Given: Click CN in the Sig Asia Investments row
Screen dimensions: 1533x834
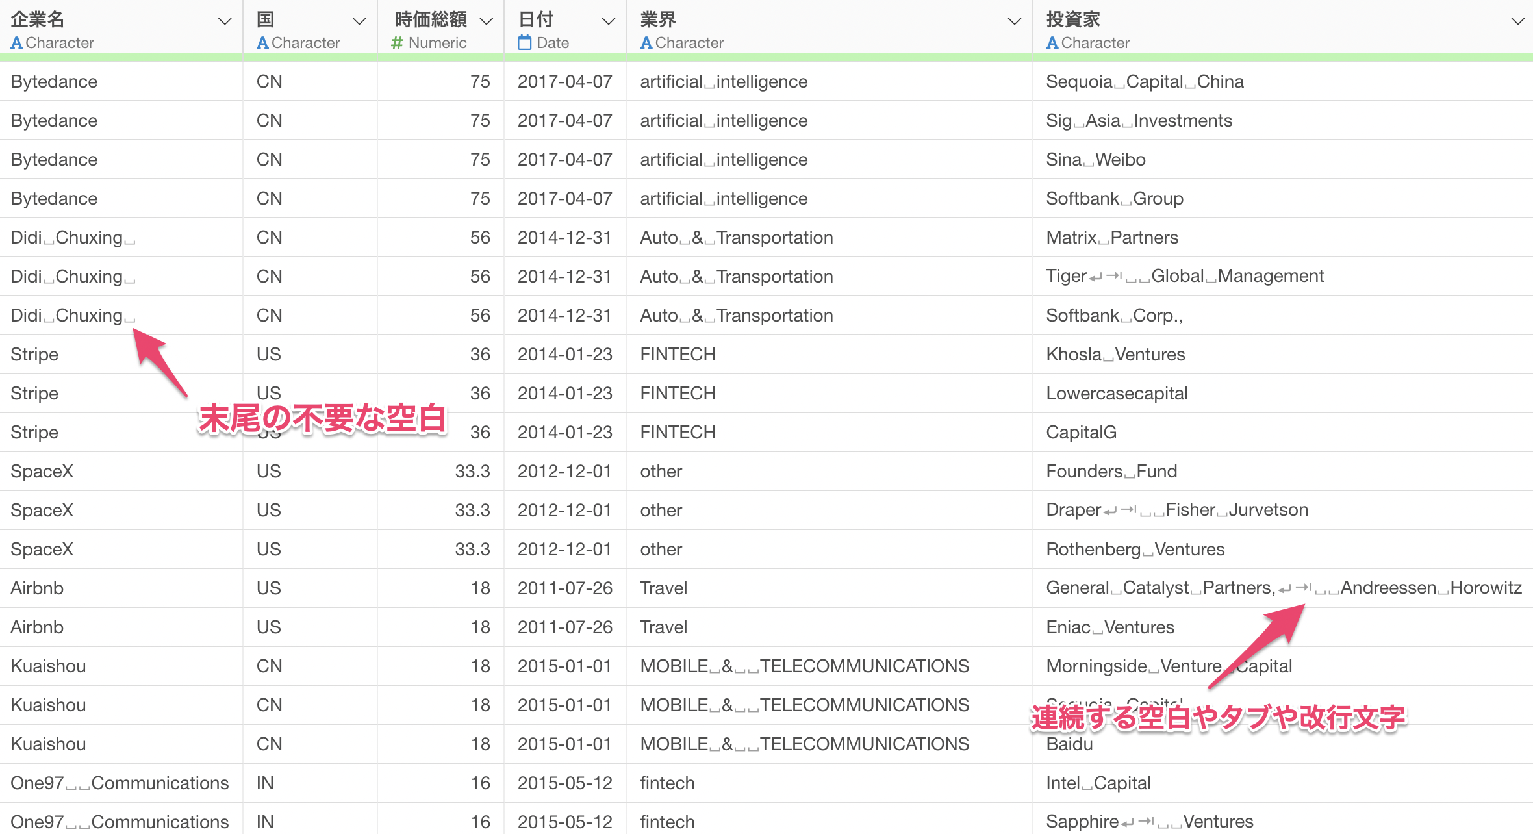Looking at the screenshot, I should [x=269, y=120].
